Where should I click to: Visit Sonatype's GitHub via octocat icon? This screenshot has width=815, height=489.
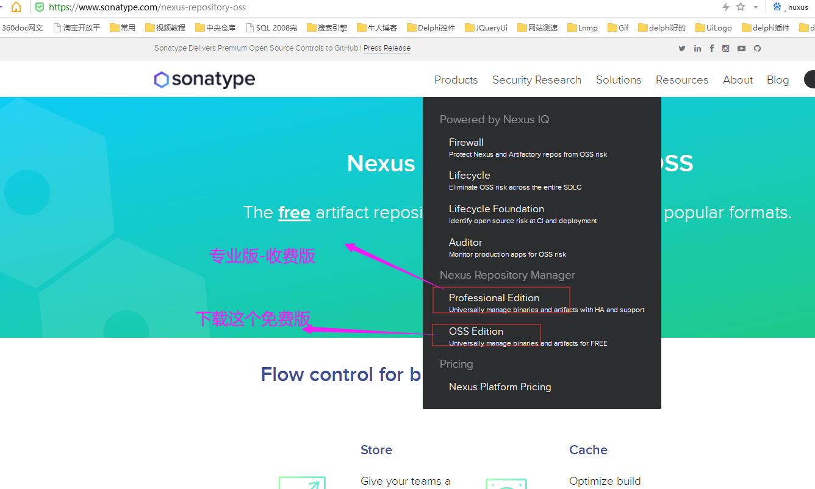757,49
